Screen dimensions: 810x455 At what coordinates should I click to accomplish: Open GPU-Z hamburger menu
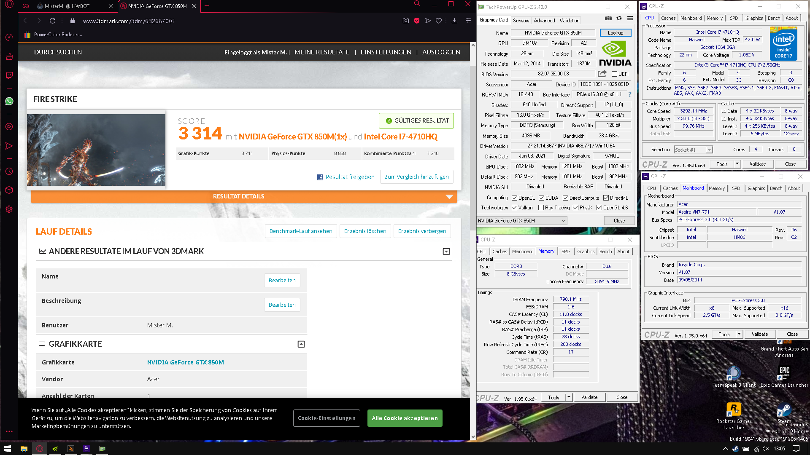tap(630, 18)
